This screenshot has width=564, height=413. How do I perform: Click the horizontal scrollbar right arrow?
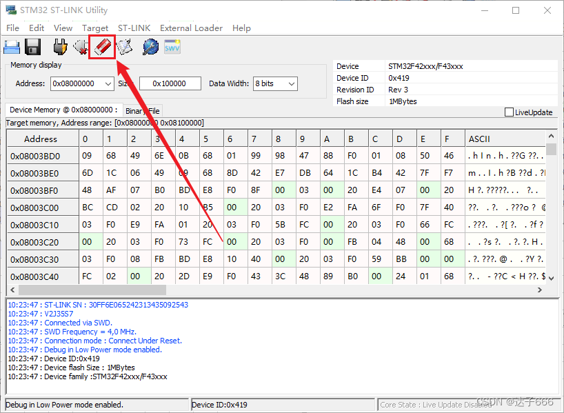pos(540,290)
